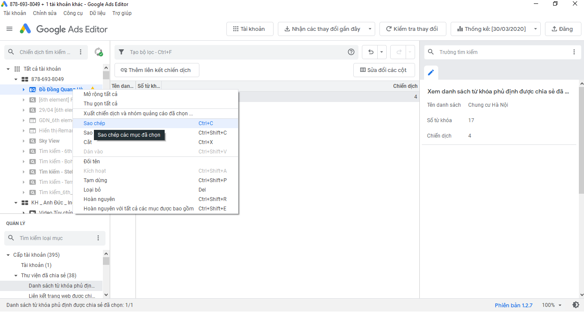Select Tài khoản (1) in manage tree
This screenshot has width=584, height=315.
coord(36,265)
